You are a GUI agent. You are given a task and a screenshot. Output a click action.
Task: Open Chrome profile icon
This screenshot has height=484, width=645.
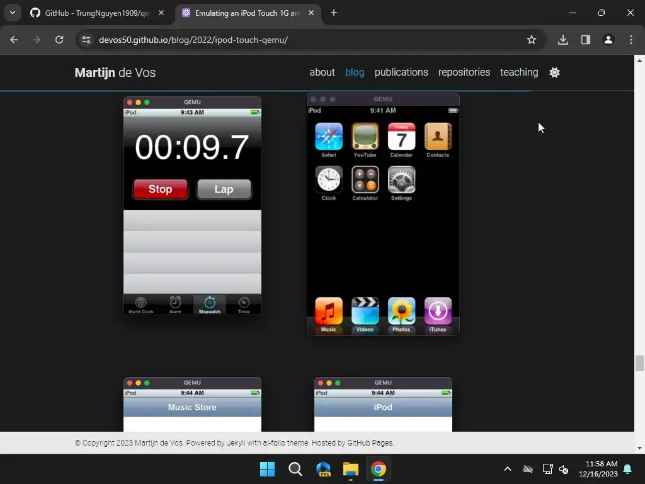pyautogui.click(x=608, y=40)
